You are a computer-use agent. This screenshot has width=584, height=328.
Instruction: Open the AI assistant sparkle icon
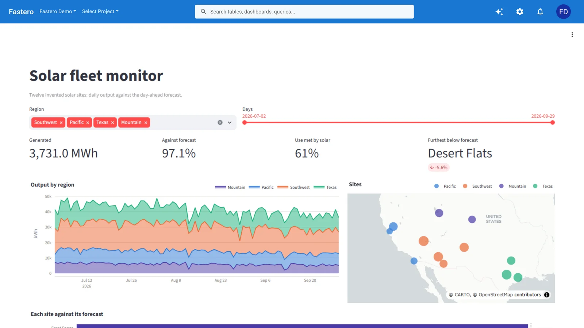(x=499, y=12)
